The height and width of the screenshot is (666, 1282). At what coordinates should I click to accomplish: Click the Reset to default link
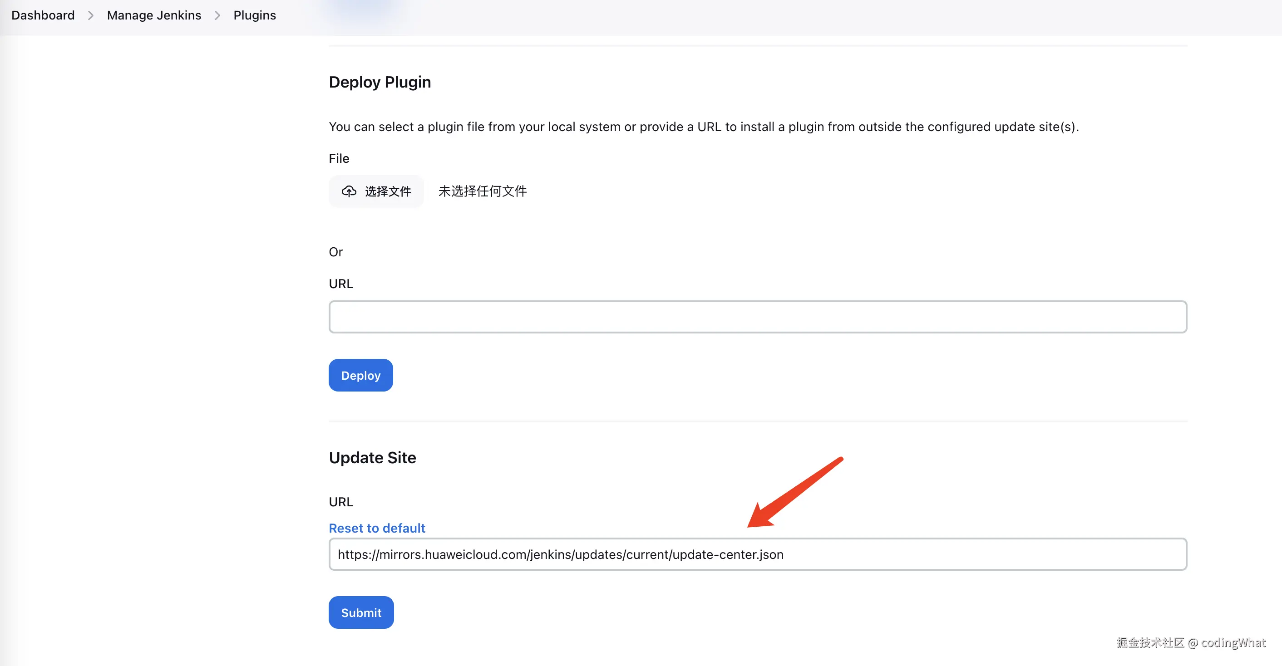377,528
